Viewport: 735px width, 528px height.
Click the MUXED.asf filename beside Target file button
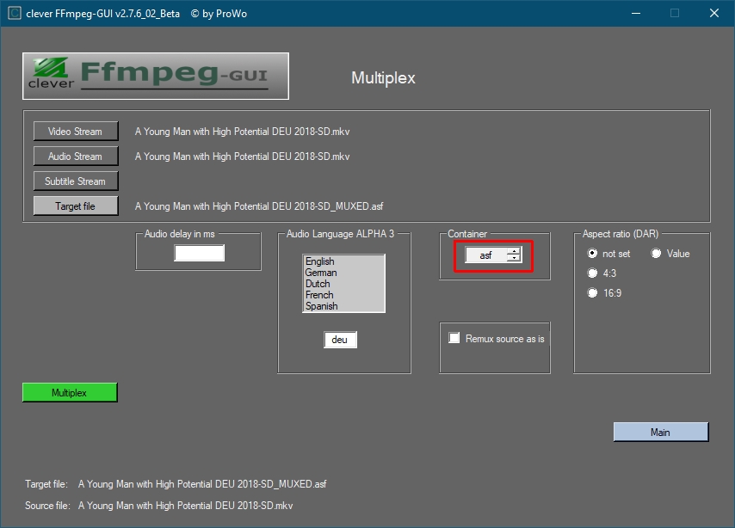[259, 206]
